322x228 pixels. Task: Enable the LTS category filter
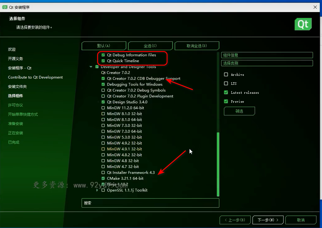[x=226, y=84]
